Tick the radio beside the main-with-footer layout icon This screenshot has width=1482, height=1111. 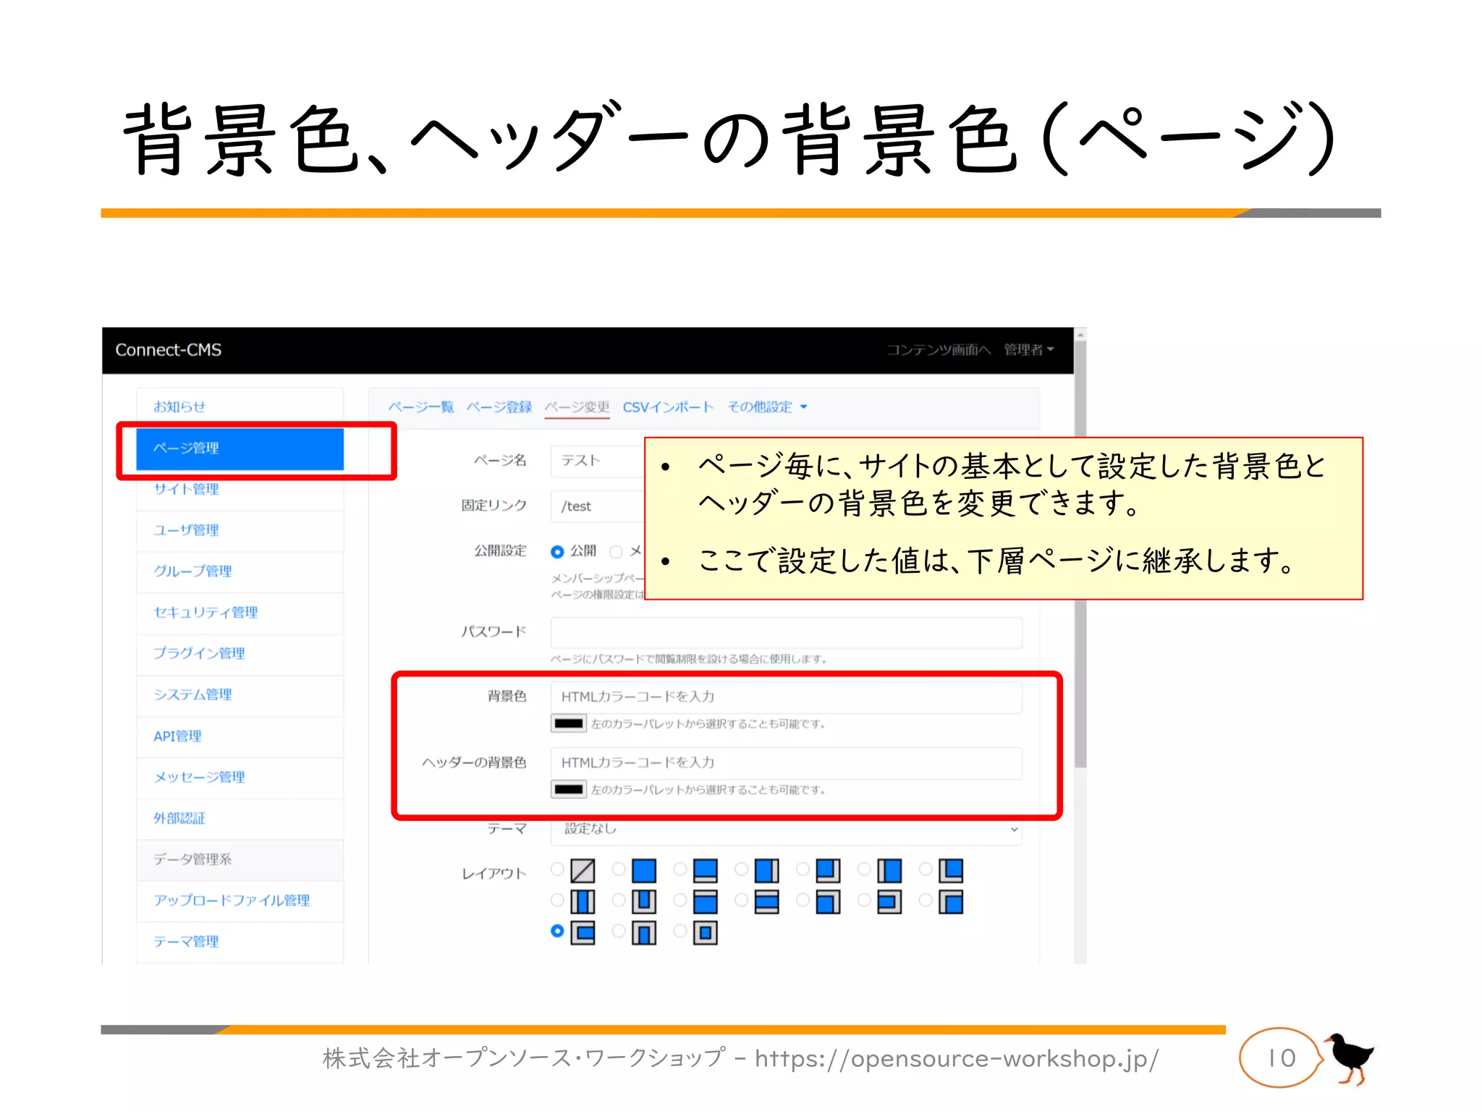click(680, 869)
